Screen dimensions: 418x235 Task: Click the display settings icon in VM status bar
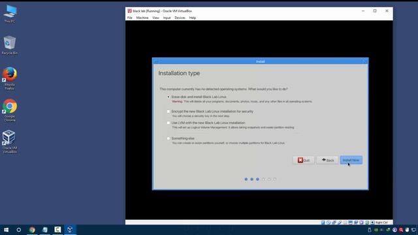click(350, 223)
